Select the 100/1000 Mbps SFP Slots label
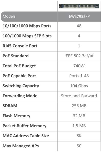This screenshot has height=153, width=101. [27, 36]
